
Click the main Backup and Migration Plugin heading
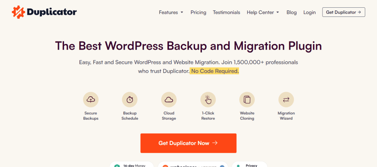(188, 46)
